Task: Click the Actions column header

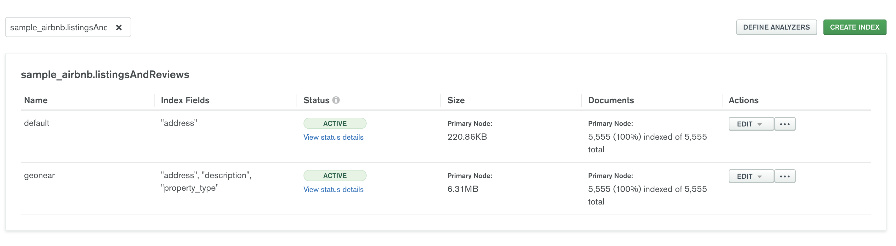Action: 743,100
